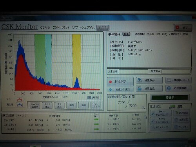Click the magnifier icon for BG check
The image size is (196, 147).
(x=153, y=127)
